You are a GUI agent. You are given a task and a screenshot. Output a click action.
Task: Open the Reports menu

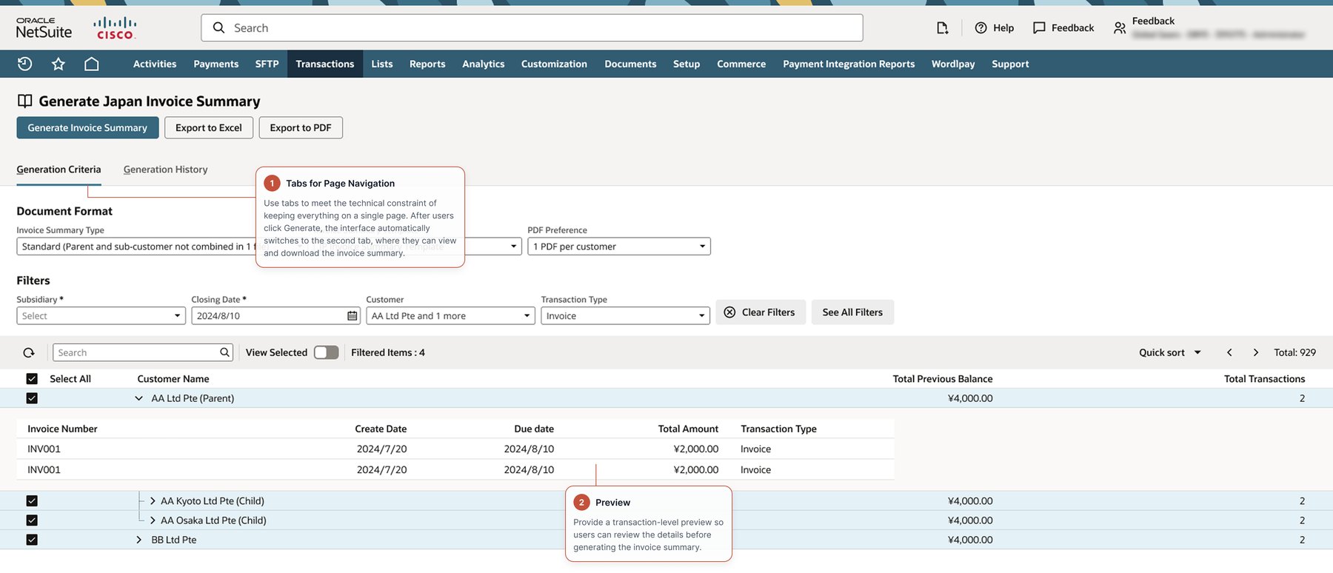coord(427,64)
